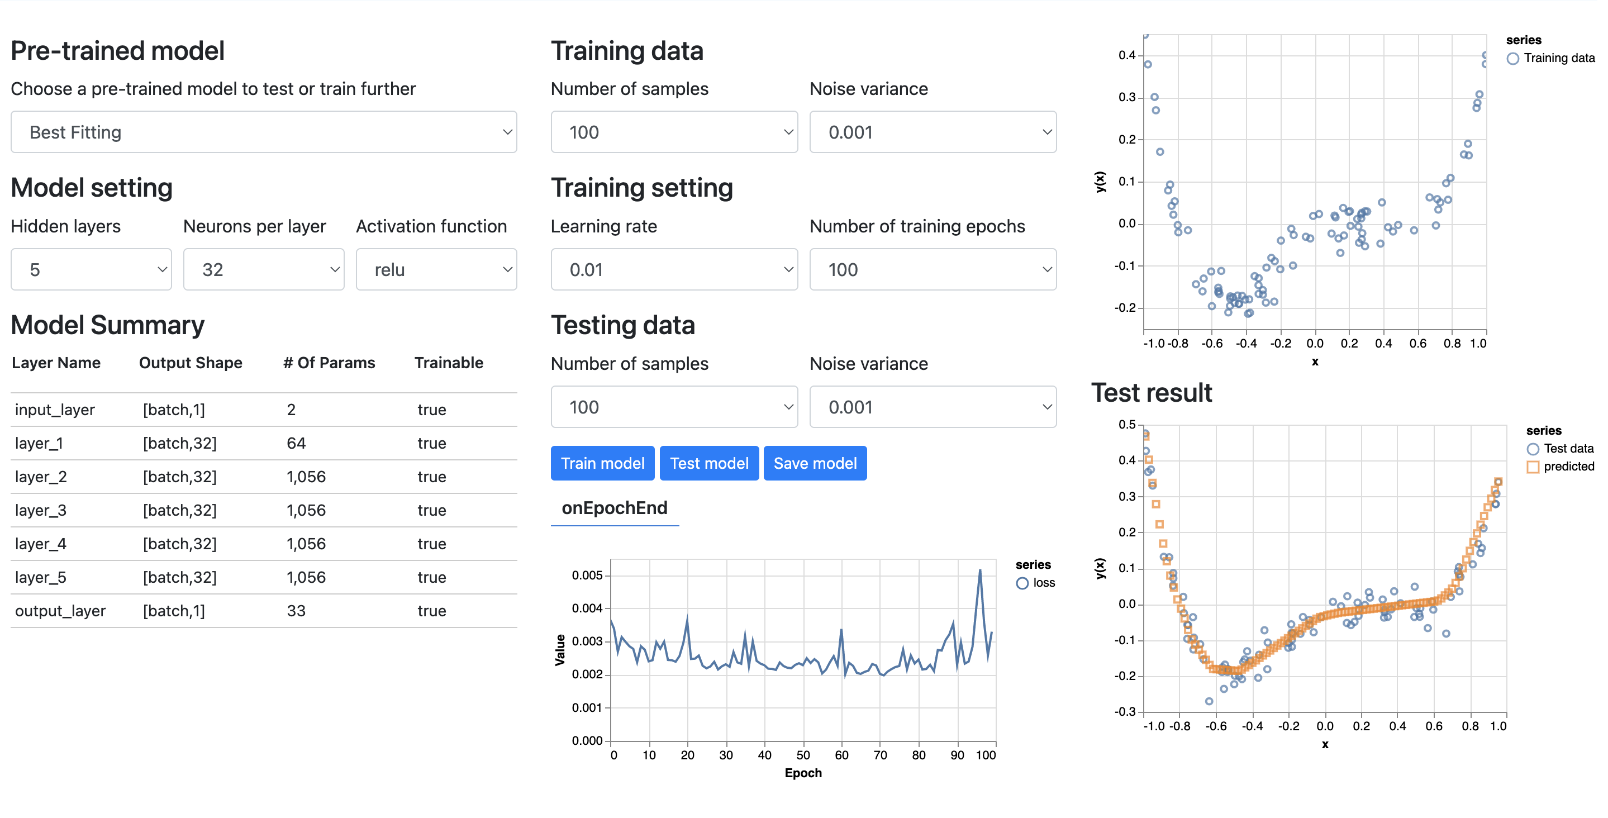Expand the Hidden layers dropdown

pyautogui.click(x=91, y=270)
